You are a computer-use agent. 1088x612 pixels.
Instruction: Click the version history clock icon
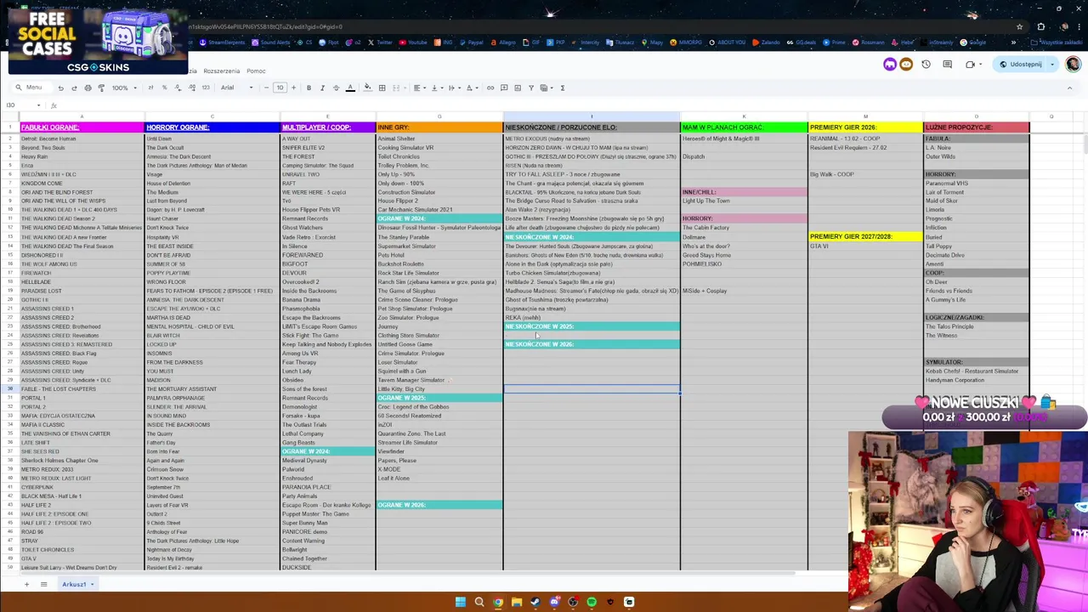926,65
